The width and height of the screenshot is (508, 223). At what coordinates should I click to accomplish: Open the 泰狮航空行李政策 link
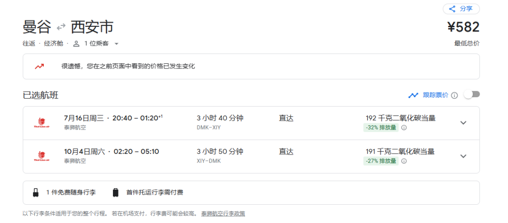coord(223,214)
